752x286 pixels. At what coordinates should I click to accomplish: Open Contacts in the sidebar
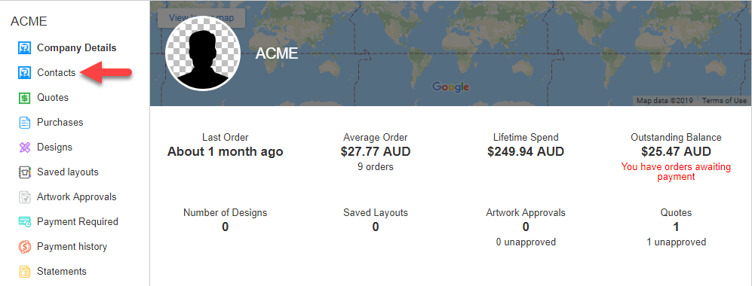(56, 73)
